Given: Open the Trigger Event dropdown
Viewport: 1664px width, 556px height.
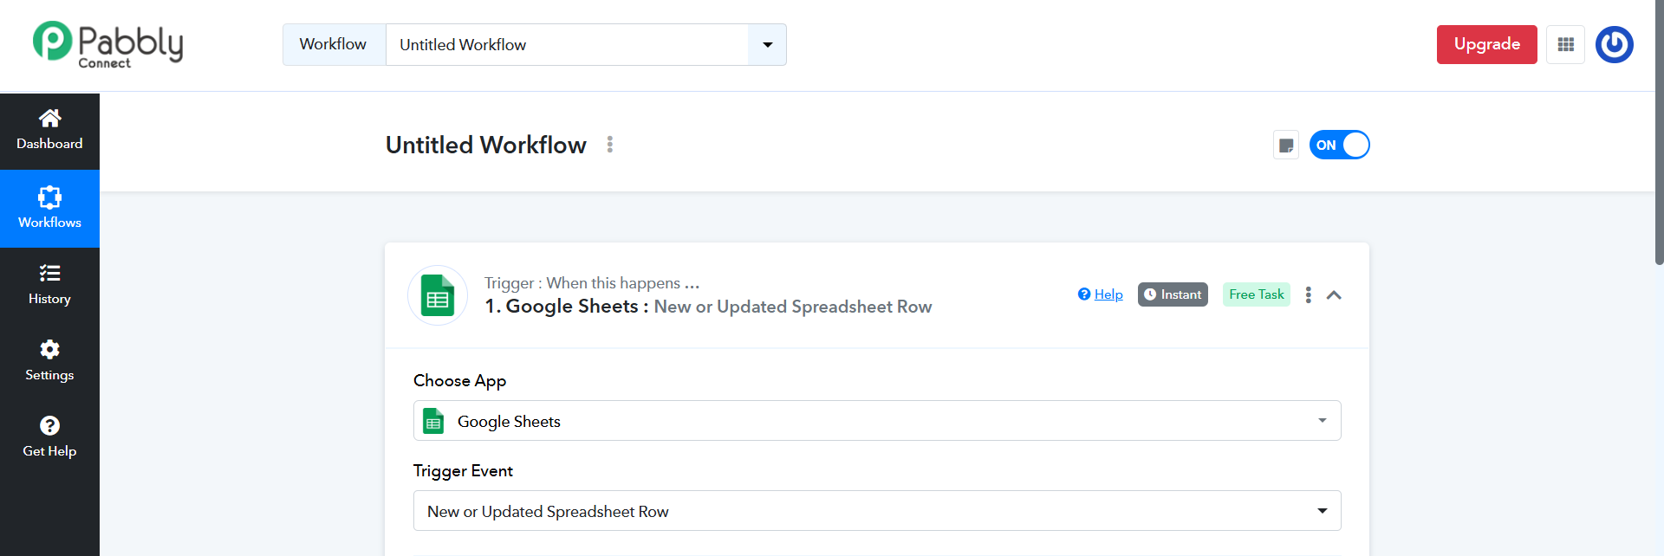Looking at the screenshot, I should [876, 511].
